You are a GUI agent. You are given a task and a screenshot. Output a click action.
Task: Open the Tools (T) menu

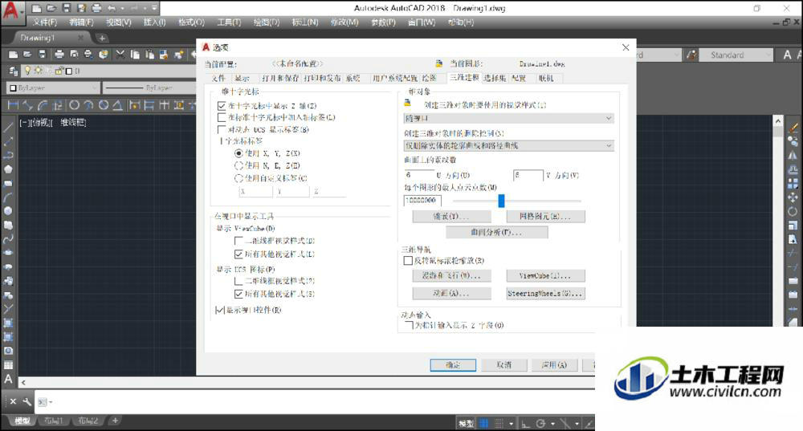click(x=229, y=22)
